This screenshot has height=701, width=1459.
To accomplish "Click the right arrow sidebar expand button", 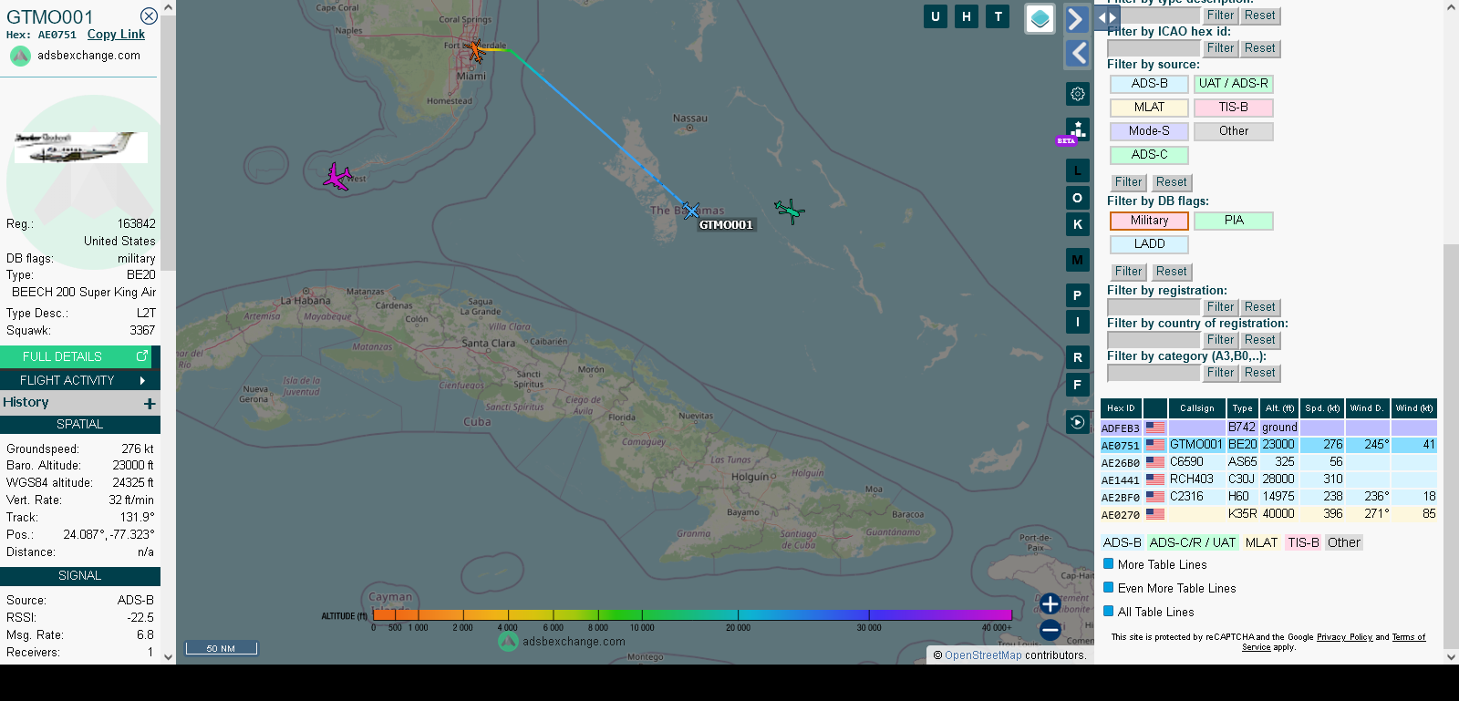I will click(1077, 19).
